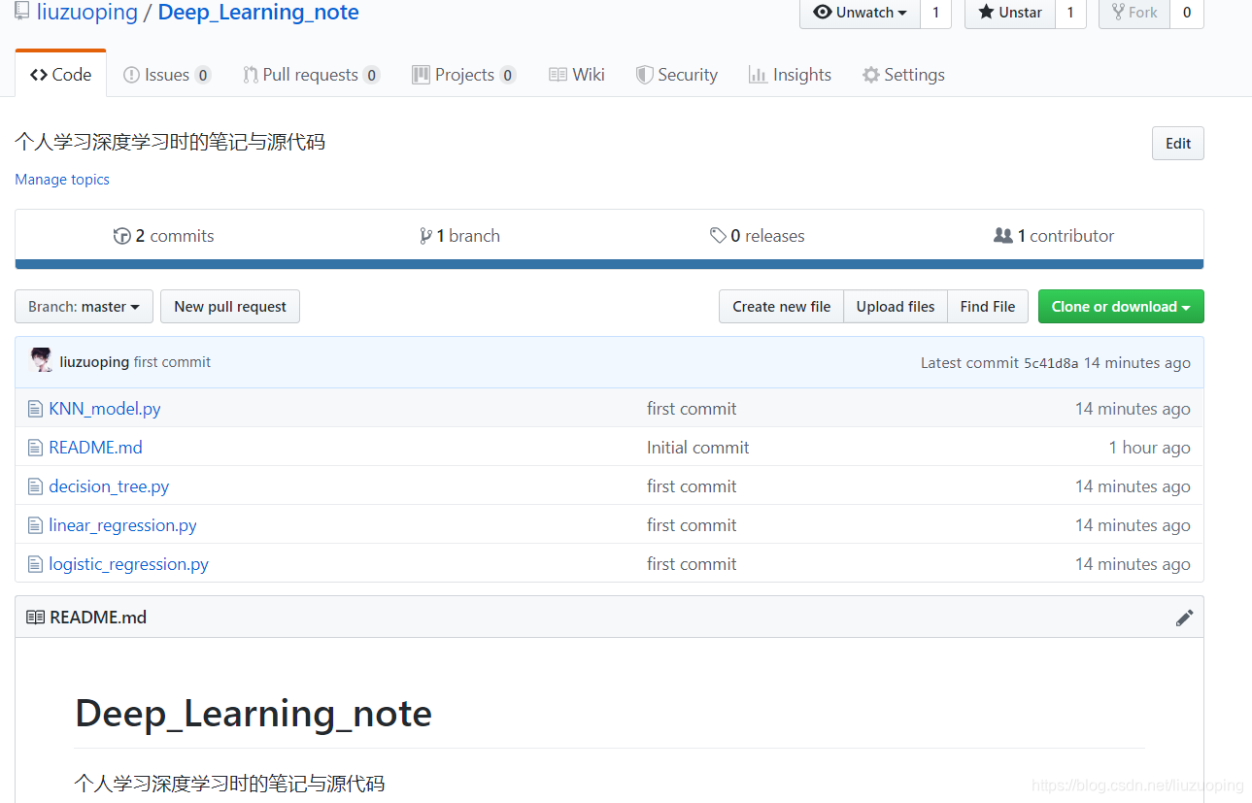Click the Deep_Learning_note repository name link
The height and width of the screenshot is (803, 1252).
tap(258, 13)
